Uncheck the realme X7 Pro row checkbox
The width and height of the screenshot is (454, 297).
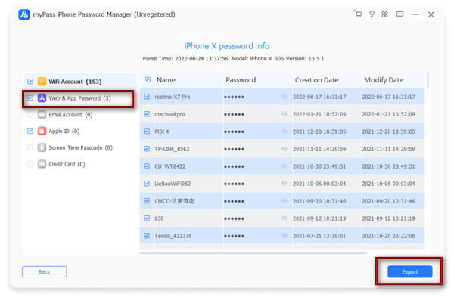click(x=147, y=97)
